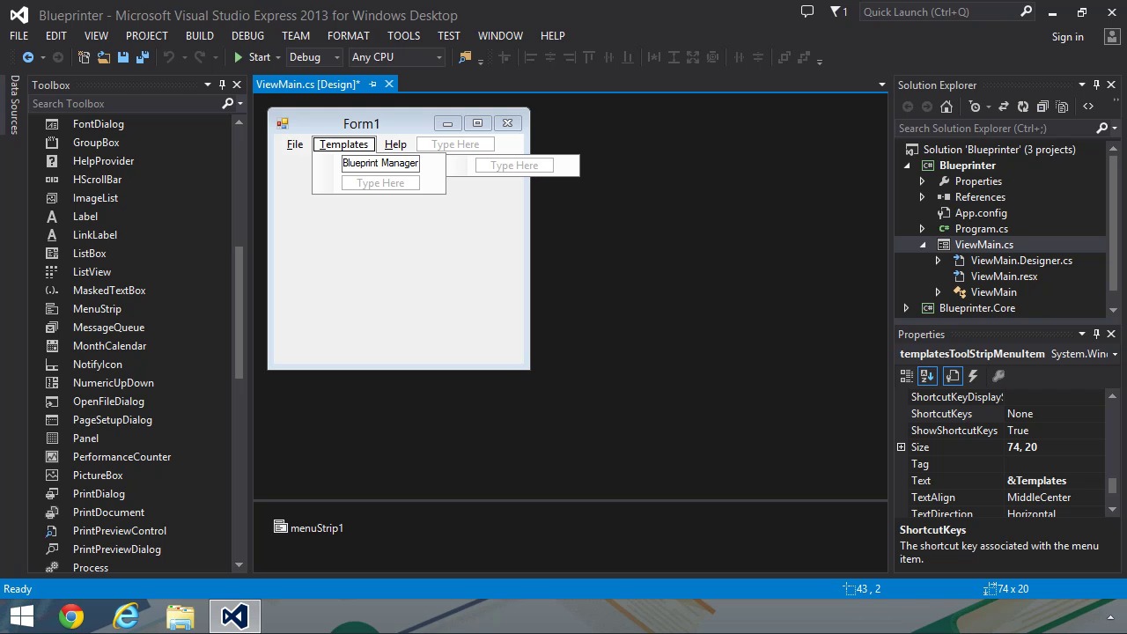Open File Explorer from the taskbar
The width and height of the screenshot is (1127, 634).
(180, 616)
